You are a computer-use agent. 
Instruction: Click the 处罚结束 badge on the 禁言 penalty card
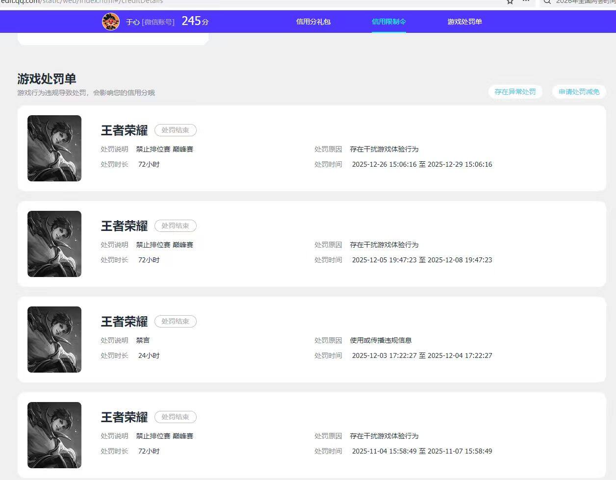(x=176, y=321)
